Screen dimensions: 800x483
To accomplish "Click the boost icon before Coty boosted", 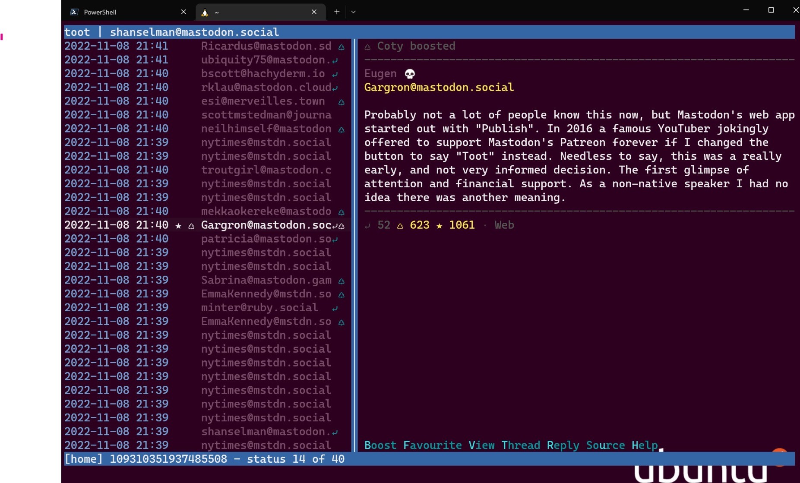I will coord(367,47).
